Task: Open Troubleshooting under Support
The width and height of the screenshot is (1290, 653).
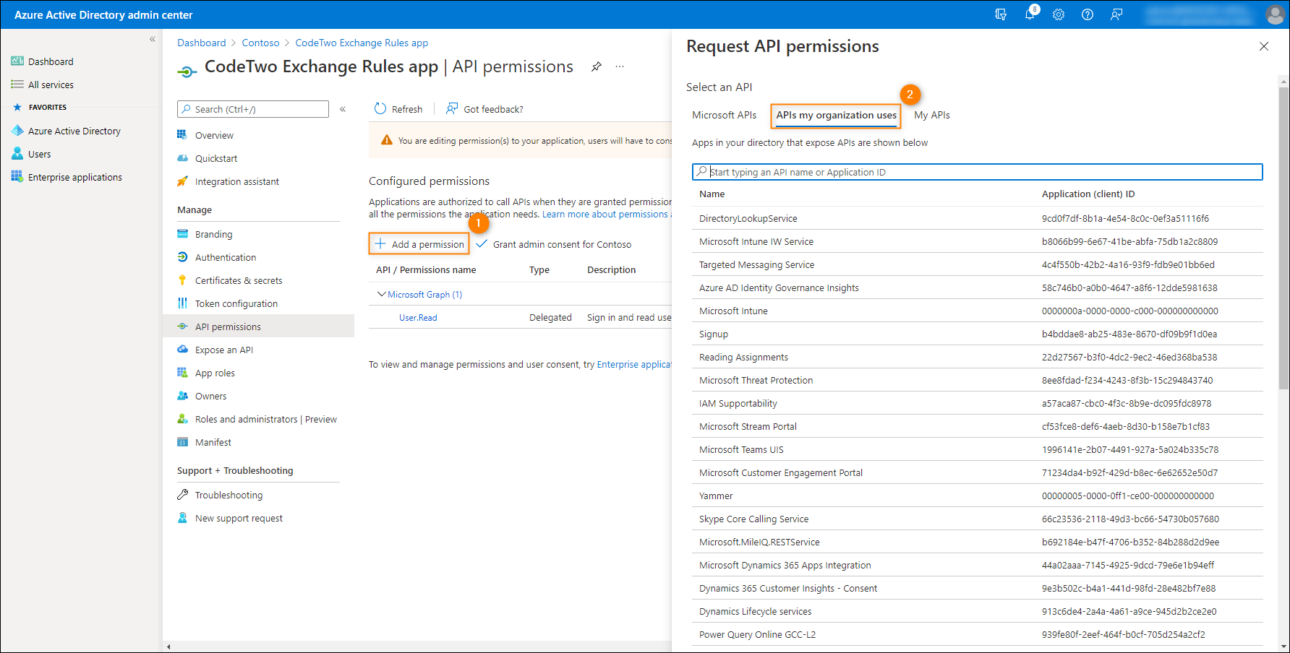Action: [228, 495]
